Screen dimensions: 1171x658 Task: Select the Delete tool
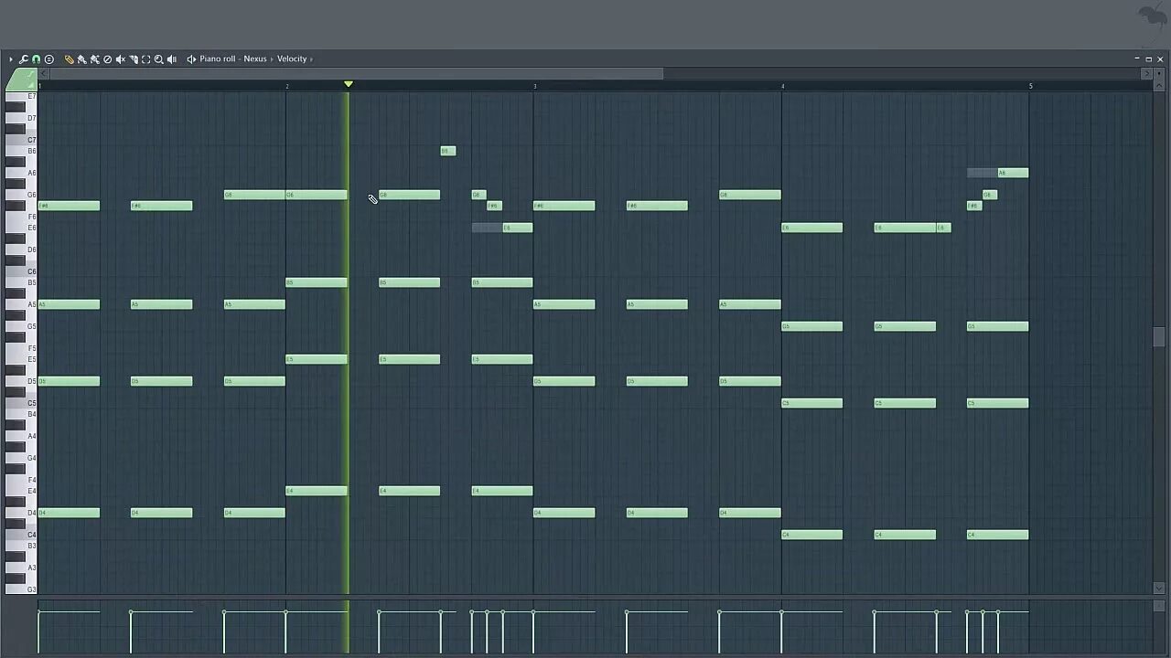click(x=107, y=59)
